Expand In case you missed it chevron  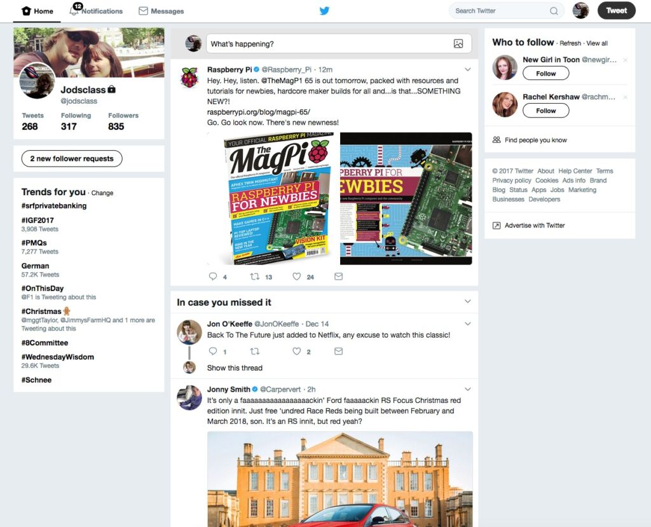467,301
